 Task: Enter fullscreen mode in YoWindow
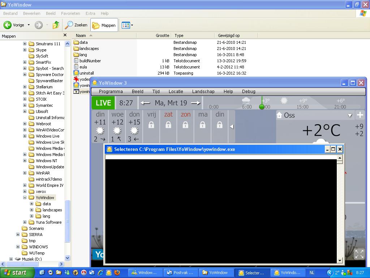359,254
